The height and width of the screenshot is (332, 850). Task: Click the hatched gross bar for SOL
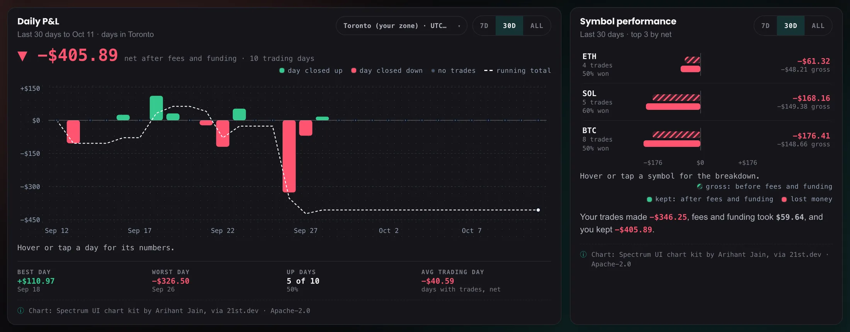coord(677,98)
